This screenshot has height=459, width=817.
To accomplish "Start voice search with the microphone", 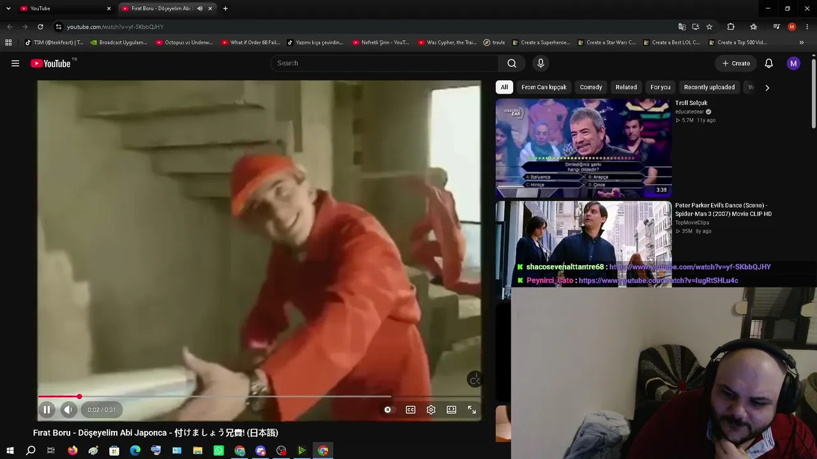I will tap(541, 63).
